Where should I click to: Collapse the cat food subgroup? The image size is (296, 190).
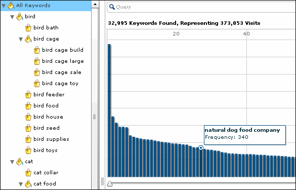(x=21, y=184)
